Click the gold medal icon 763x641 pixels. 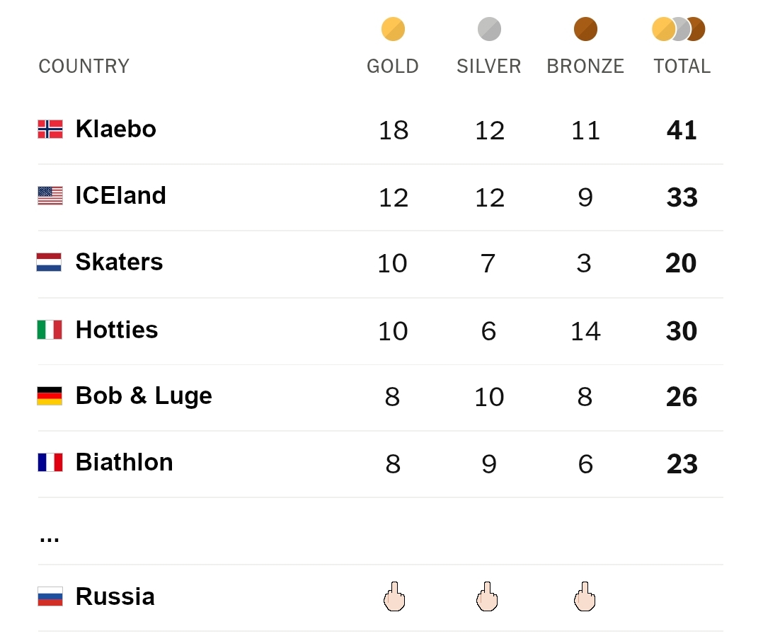(x=393, y=30)
